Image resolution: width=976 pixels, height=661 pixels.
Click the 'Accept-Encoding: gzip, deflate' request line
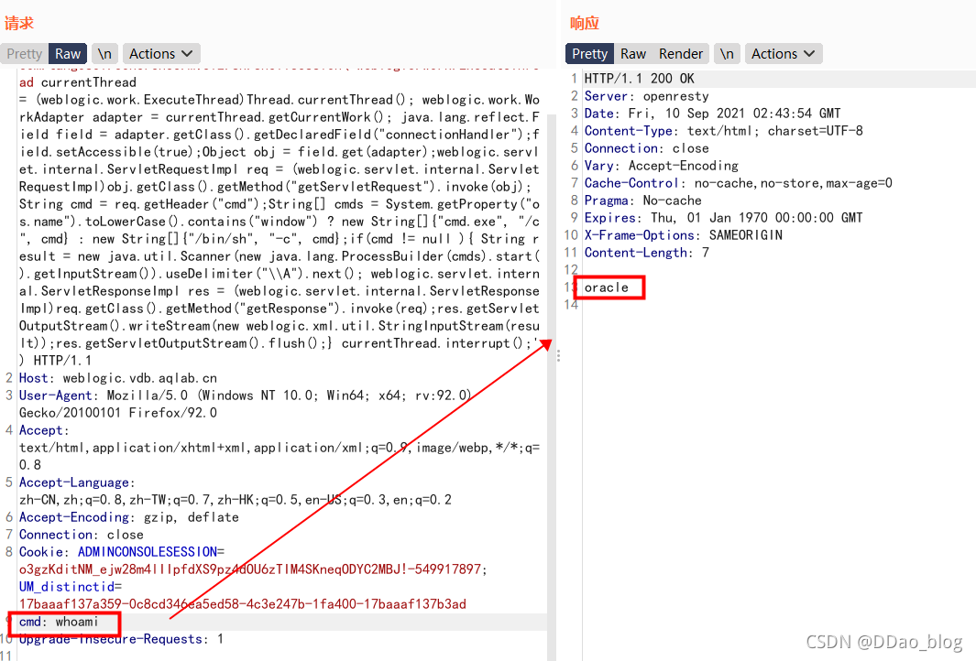point(129,517)
